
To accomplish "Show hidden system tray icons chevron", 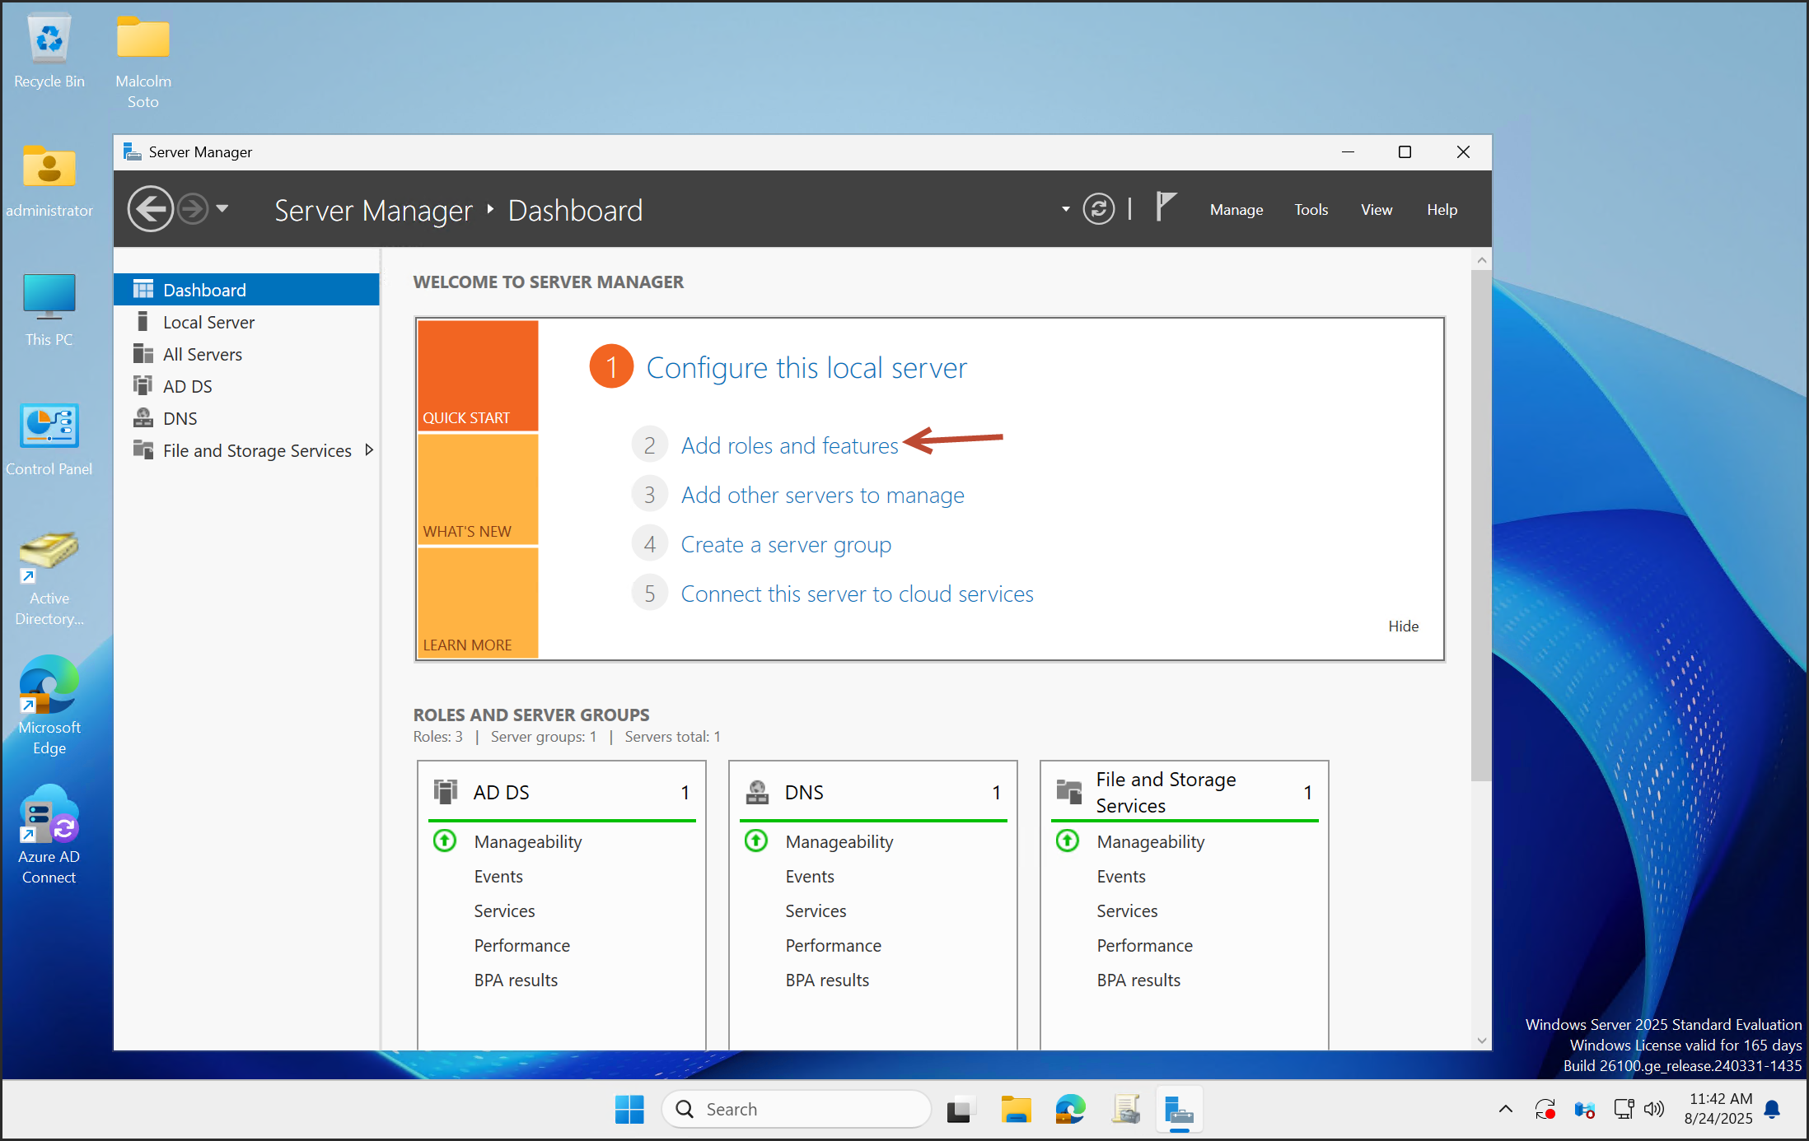I will (x=1505, y=1109).
